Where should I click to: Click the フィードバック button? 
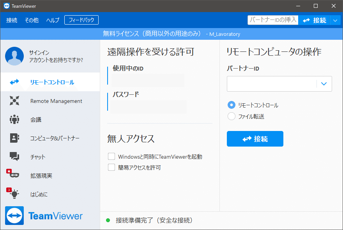pyautogui.click(x=81, y=20)
